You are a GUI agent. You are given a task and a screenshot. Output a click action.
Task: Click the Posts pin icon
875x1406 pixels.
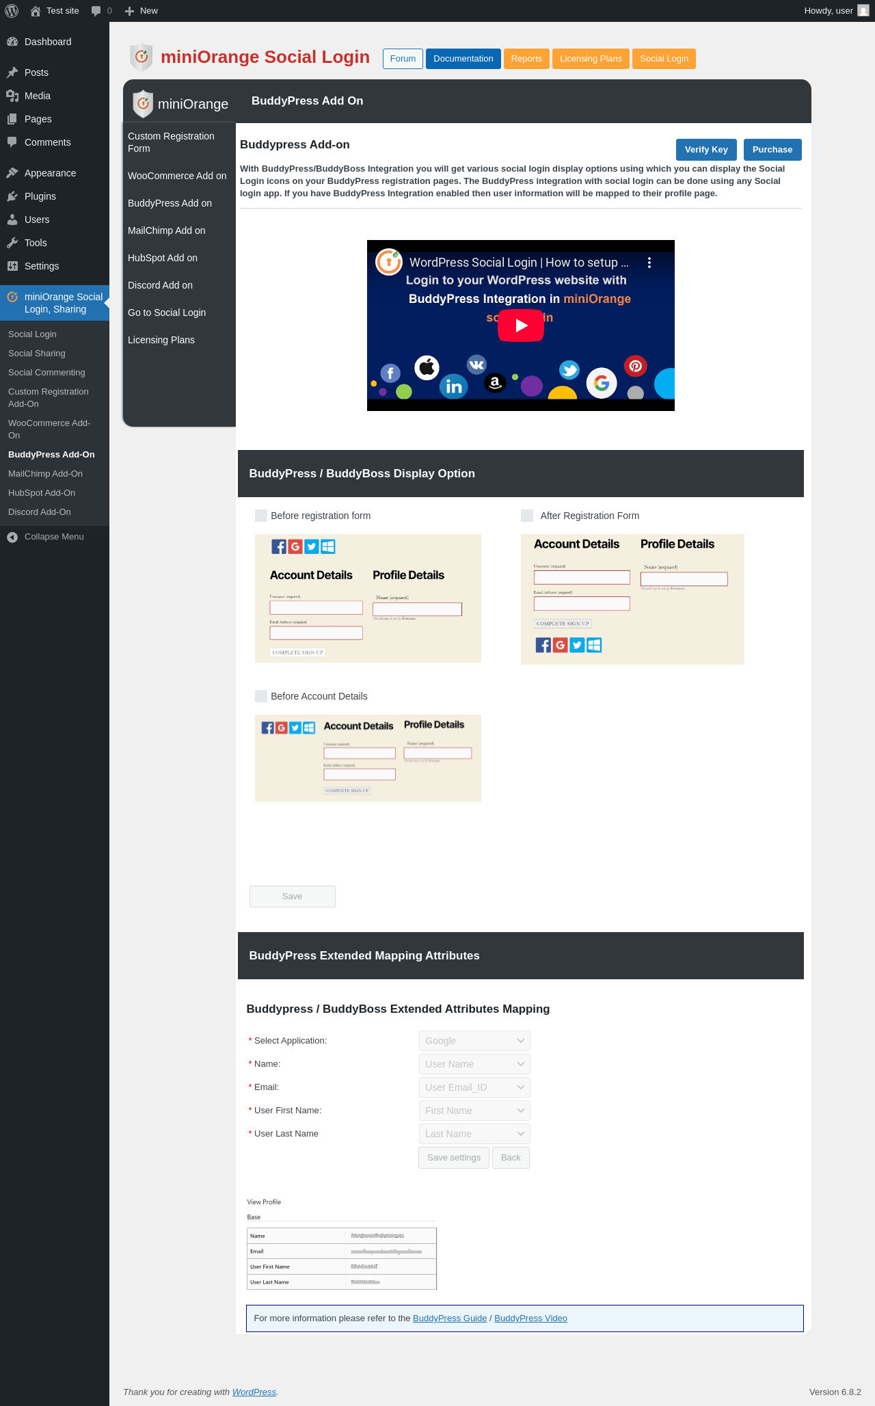tap(12, 72)
